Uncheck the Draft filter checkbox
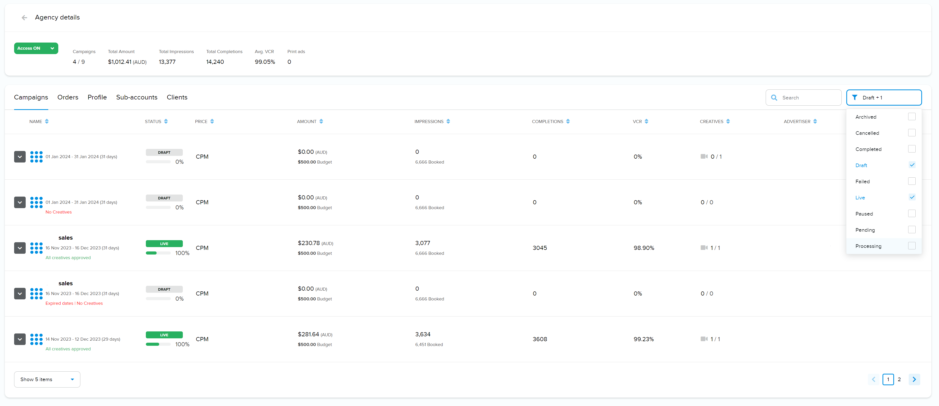The height and width of the screenshot is (406, 939). [x=912, y=165]
